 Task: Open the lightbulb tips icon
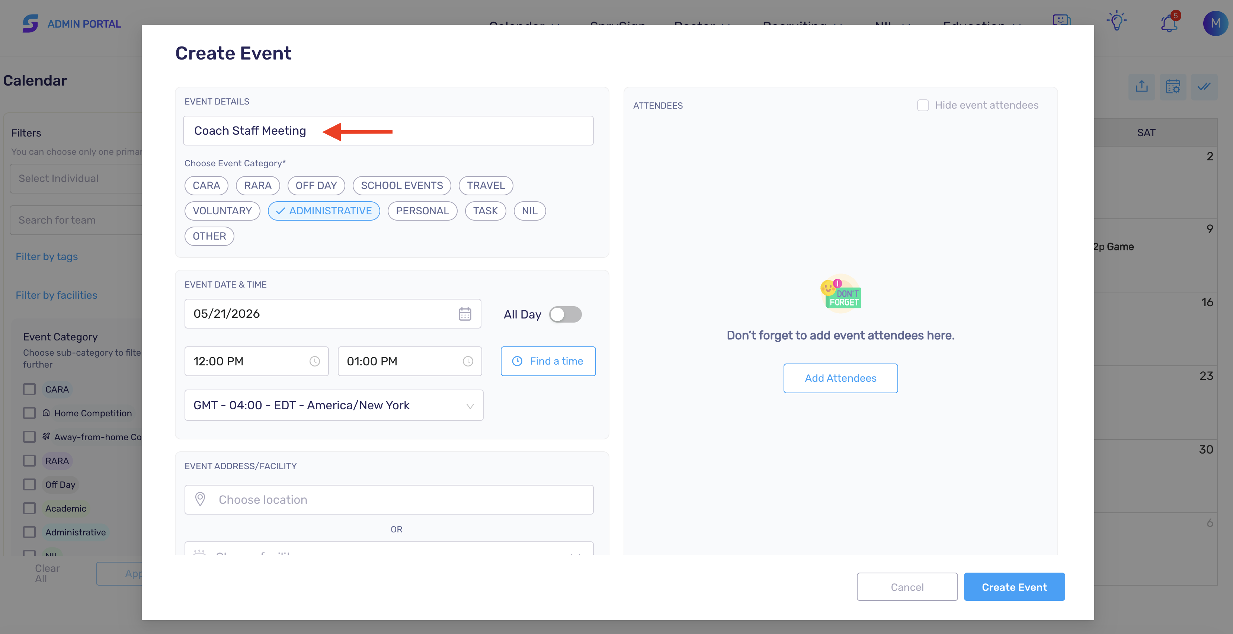coord(1117,22)
